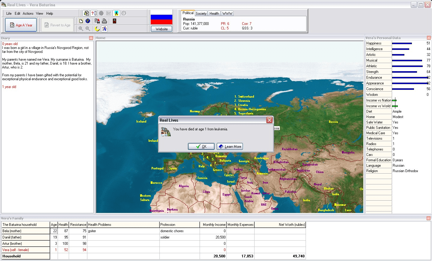Click the yellow crescent moon icon

[97, 29]
